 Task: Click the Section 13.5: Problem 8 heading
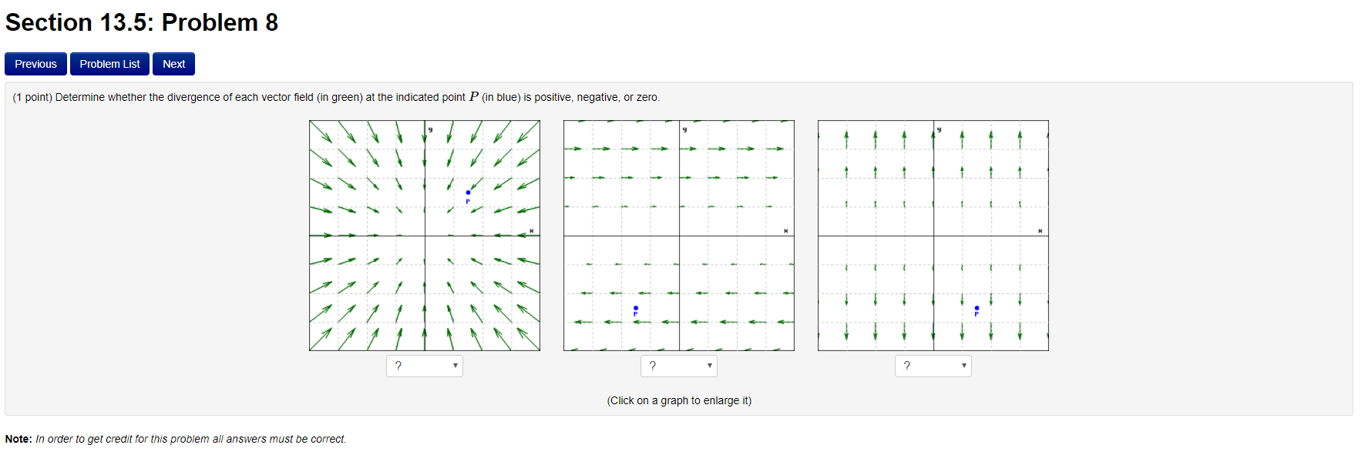point(140,22)
